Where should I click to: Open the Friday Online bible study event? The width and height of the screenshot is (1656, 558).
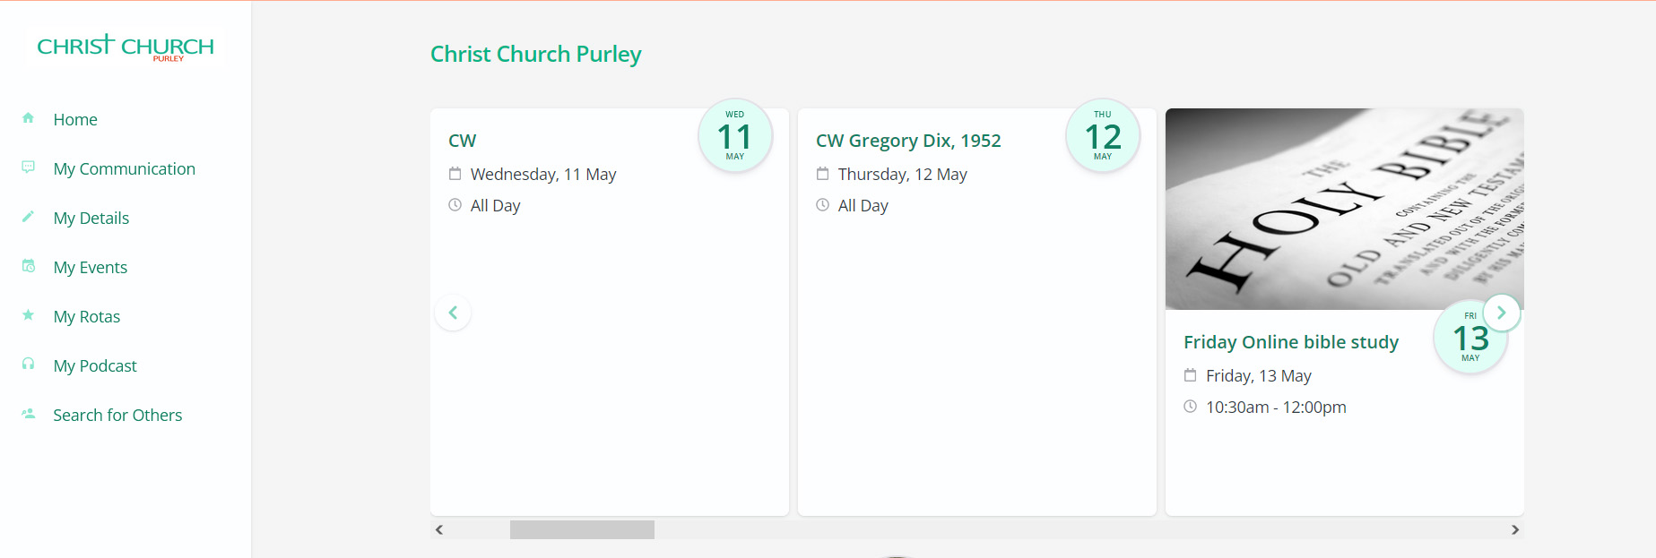point(1291,342)
